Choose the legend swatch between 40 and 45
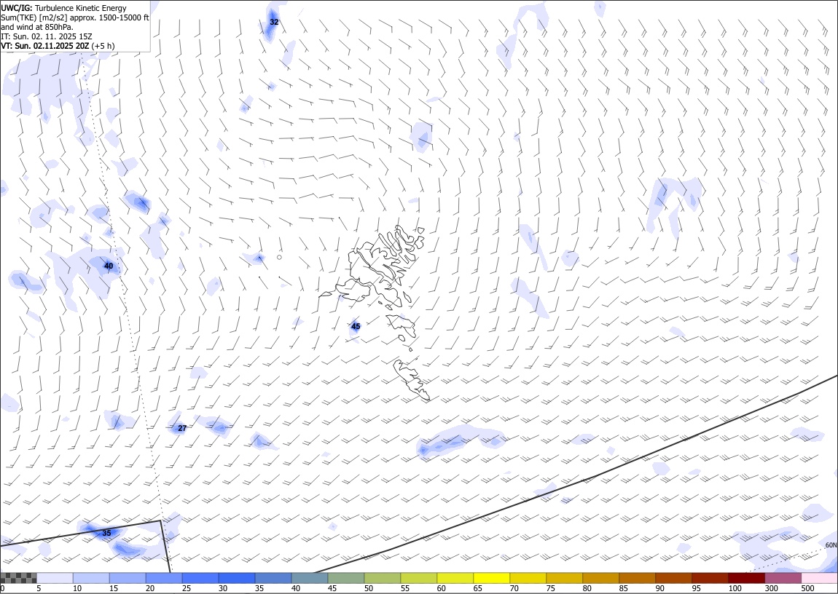Viewport: 838px width, 594px height. pyautogui.click(x=310, y=578)
